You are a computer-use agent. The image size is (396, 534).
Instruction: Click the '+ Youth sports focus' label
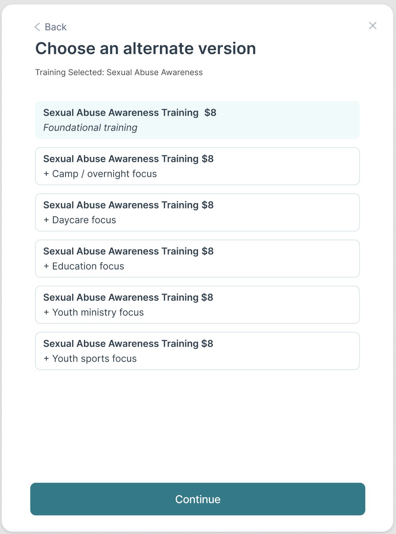click(x=90, y=358)
